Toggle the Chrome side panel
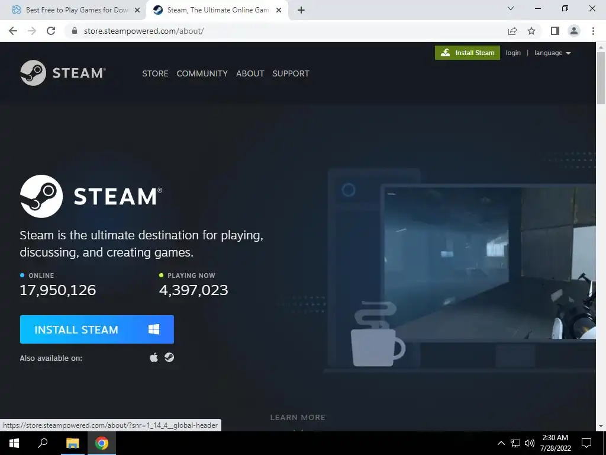The height and width of the screenshot is (455, 606). (555, 31)
